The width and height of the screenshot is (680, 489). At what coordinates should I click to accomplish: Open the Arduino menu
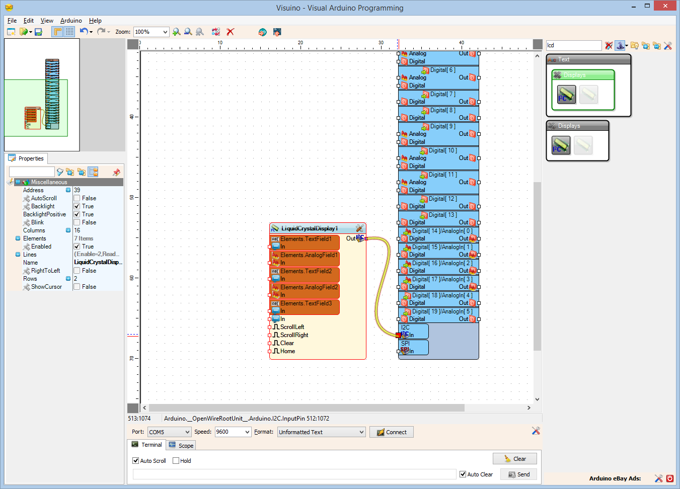click(x=71, y=21)
